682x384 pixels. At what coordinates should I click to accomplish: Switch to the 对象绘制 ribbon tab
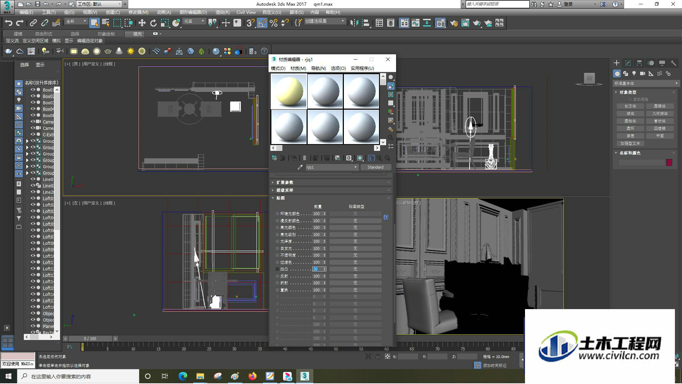pos(106,34)
